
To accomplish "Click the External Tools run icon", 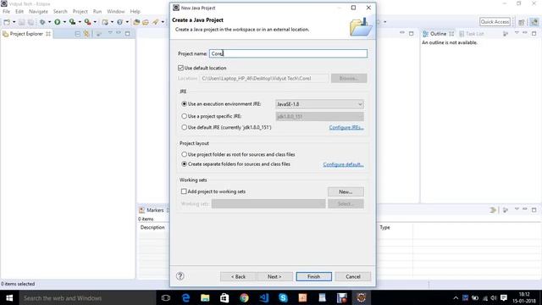I will point(88,22).
